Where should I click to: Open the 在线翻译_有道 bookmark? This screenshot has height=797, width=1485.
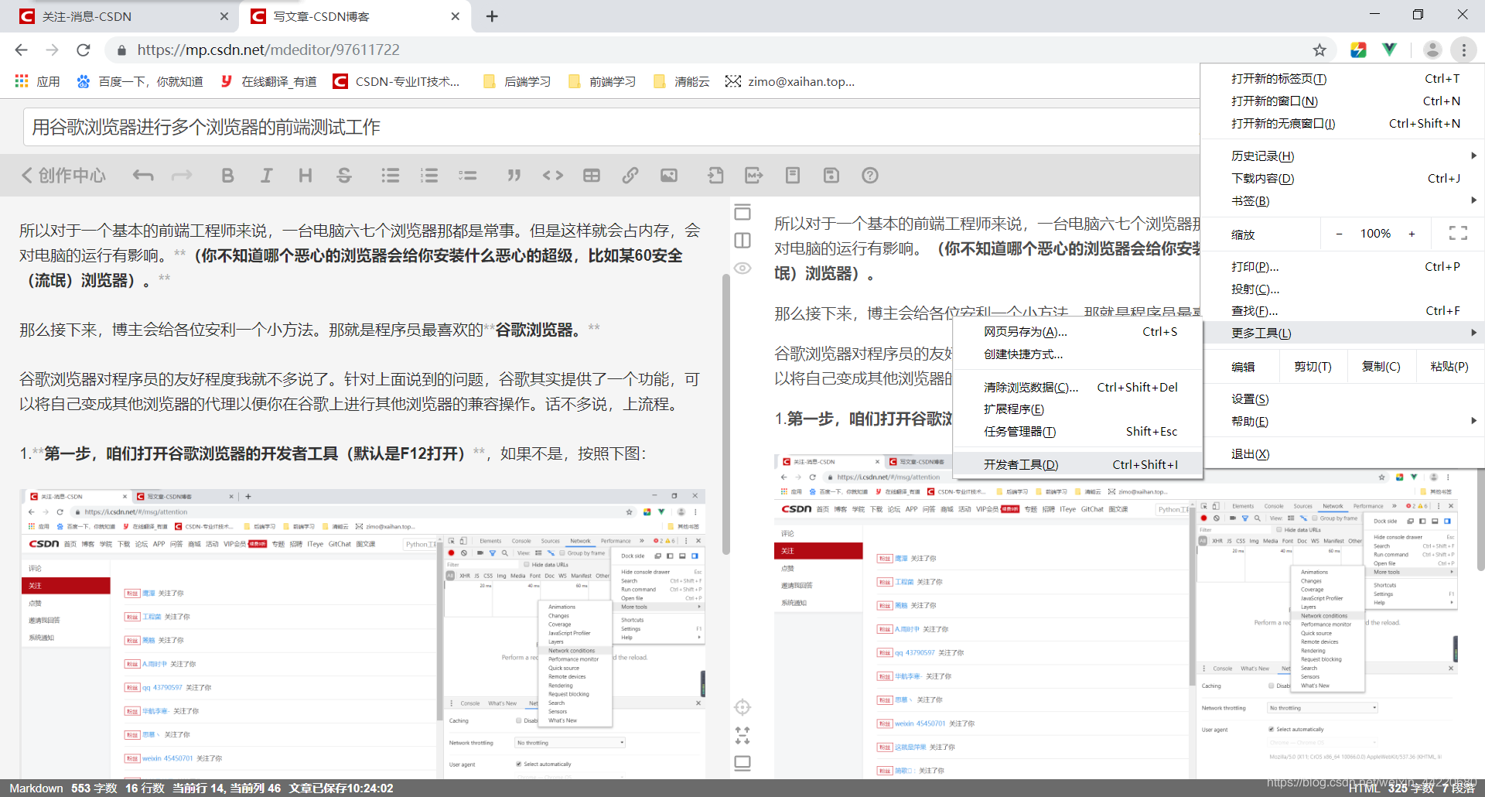point(269,81)
